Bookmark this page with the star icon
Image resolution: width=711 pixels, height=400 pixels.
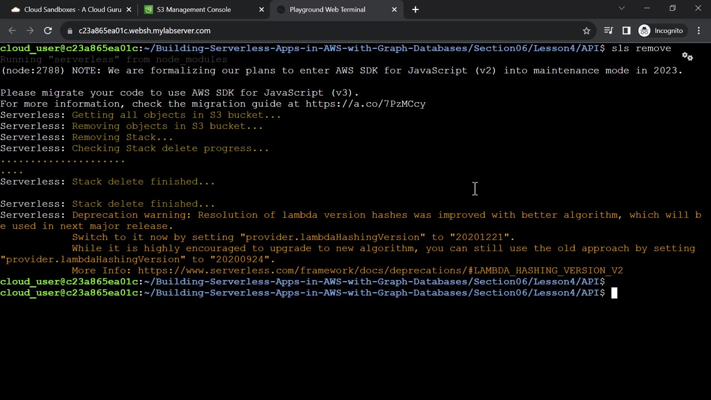(x=586, y=31)
